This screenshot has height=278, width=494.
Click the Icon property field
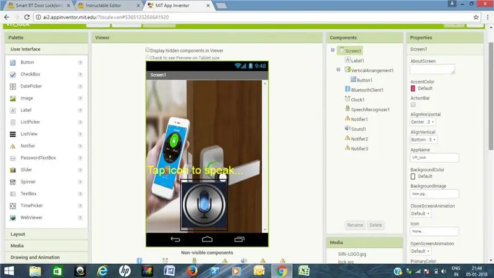pos(434,231)
